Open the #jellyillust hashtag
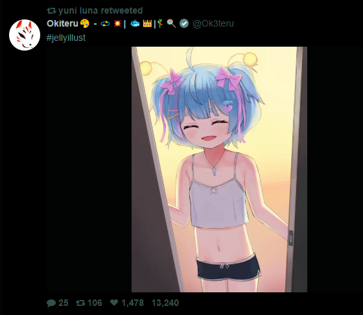Screen dimensions: 363x315 [66, 38]
